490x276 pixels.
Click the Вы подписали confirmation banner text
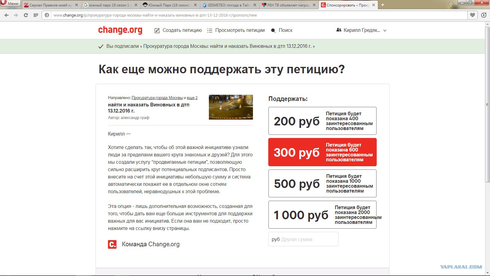tap(210, 46)
